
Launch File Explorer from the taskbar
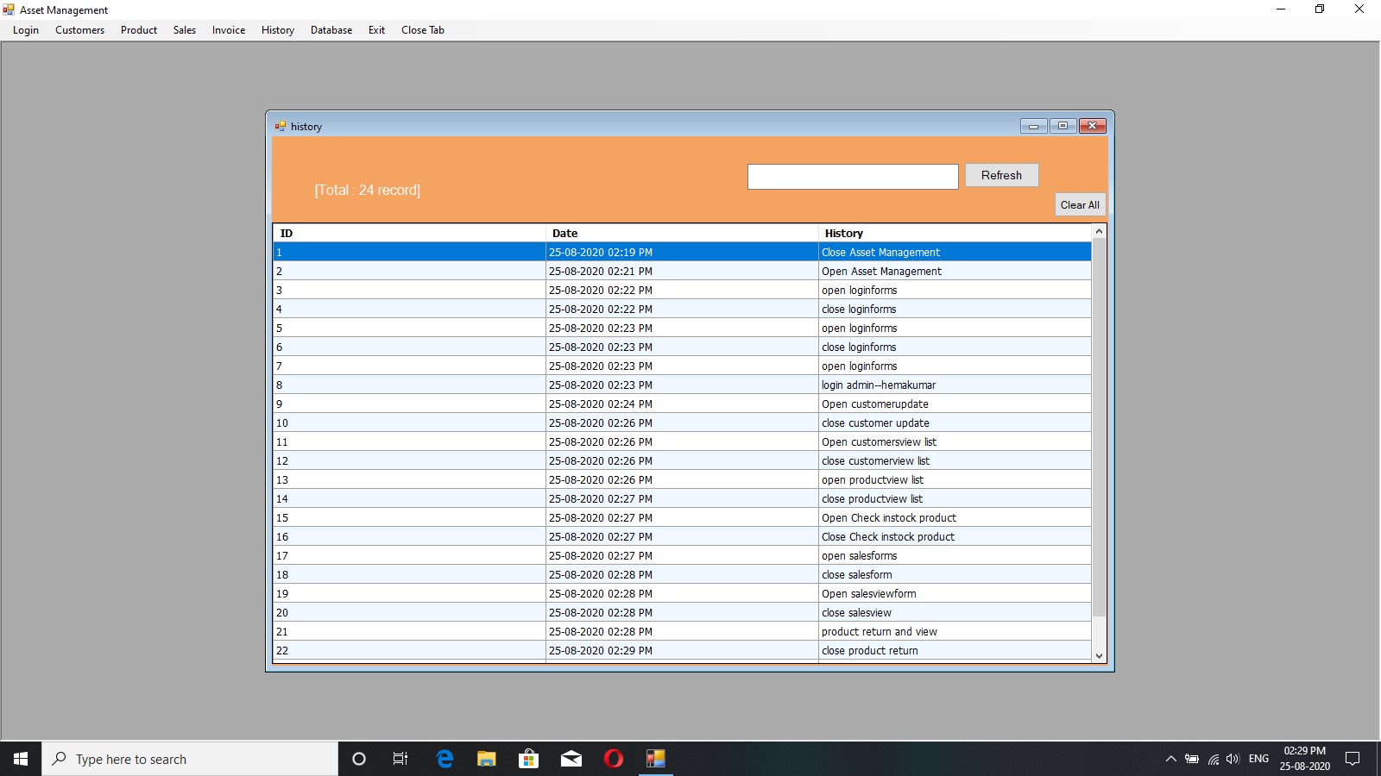(x=487, y=759)
